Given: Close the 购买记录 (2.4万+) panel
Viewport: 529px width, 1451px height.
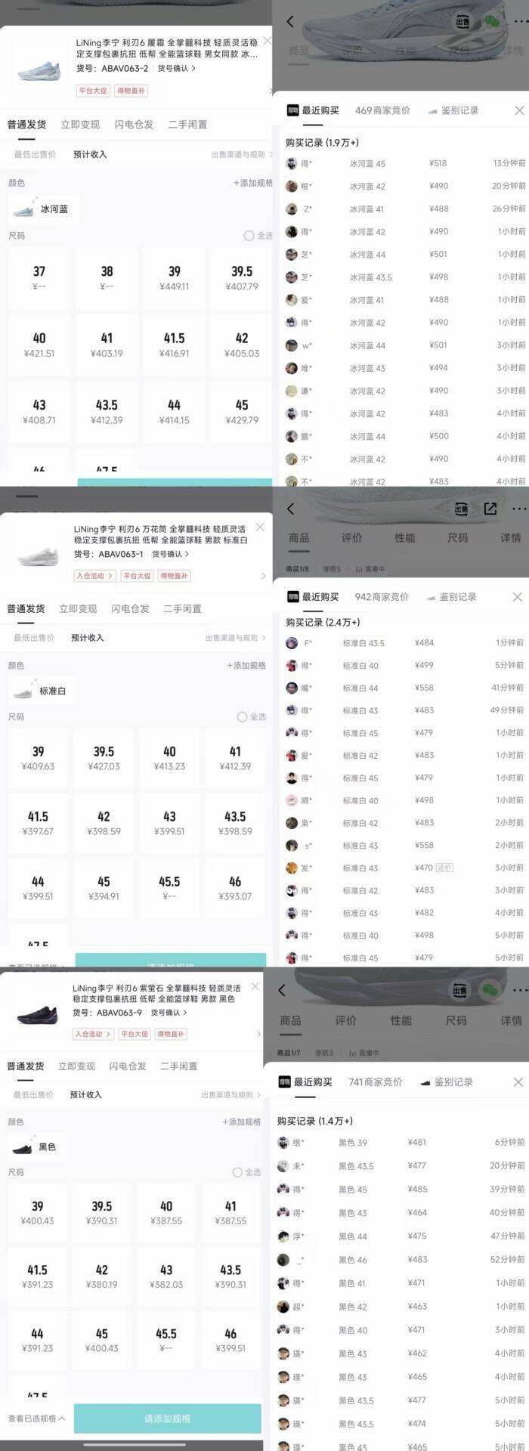Looking at the screenshot, I should [x=518, y=596].
